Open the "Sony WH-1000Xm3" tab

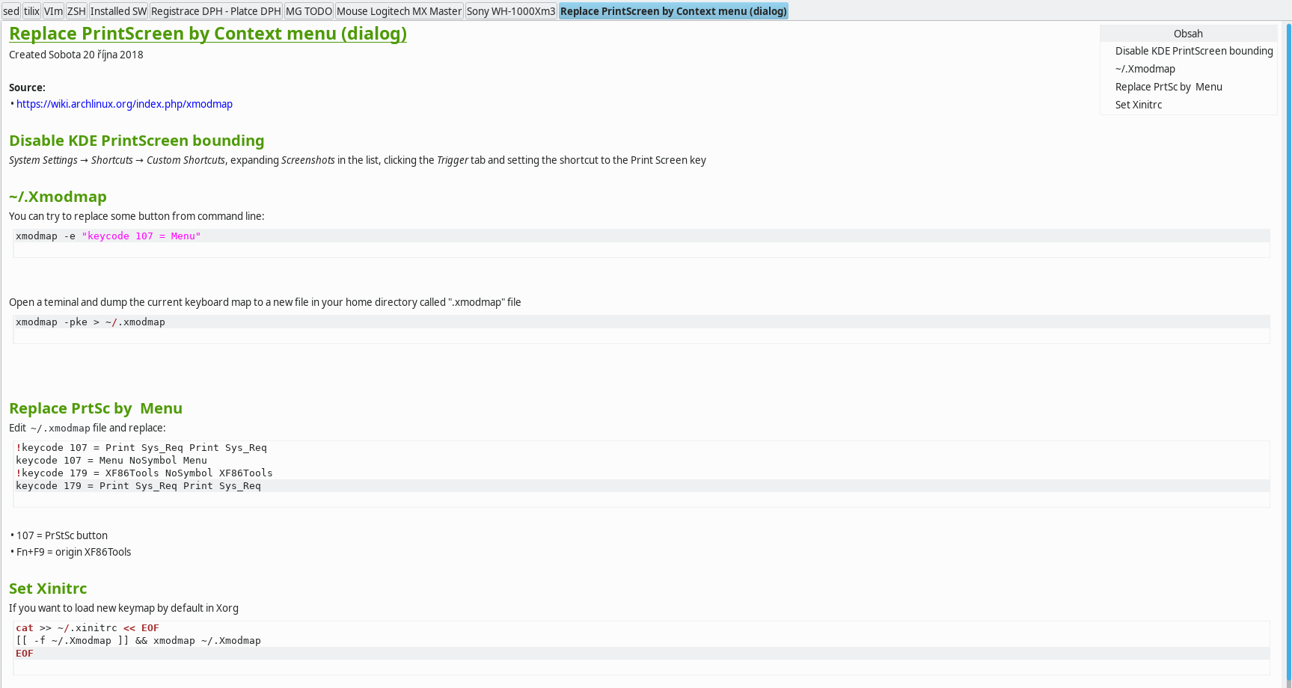point(511,10)
